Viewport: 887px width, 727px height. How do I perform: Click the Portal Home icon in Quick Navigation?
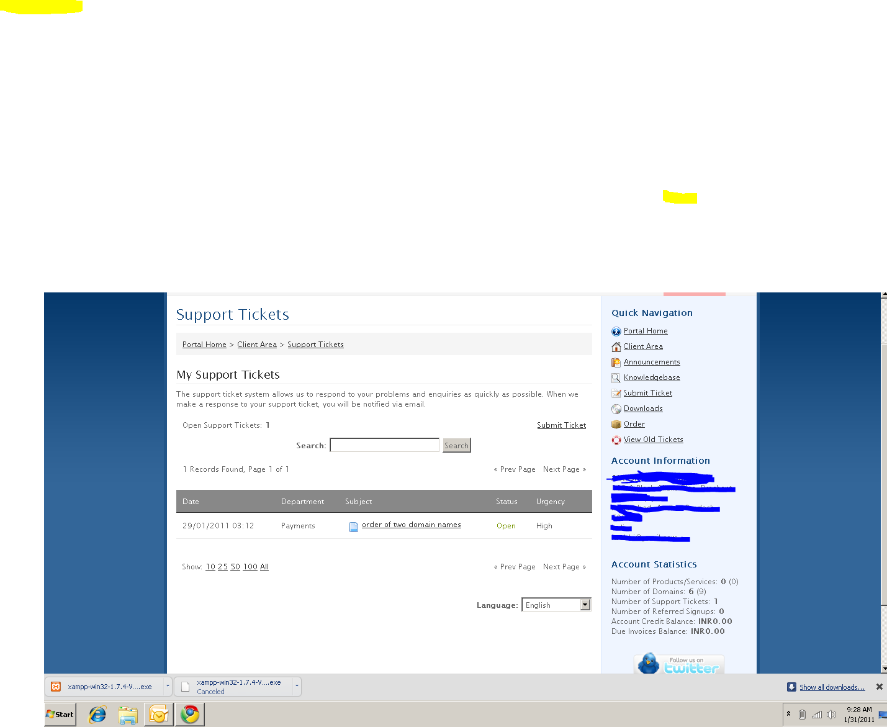tap(616, 332)
